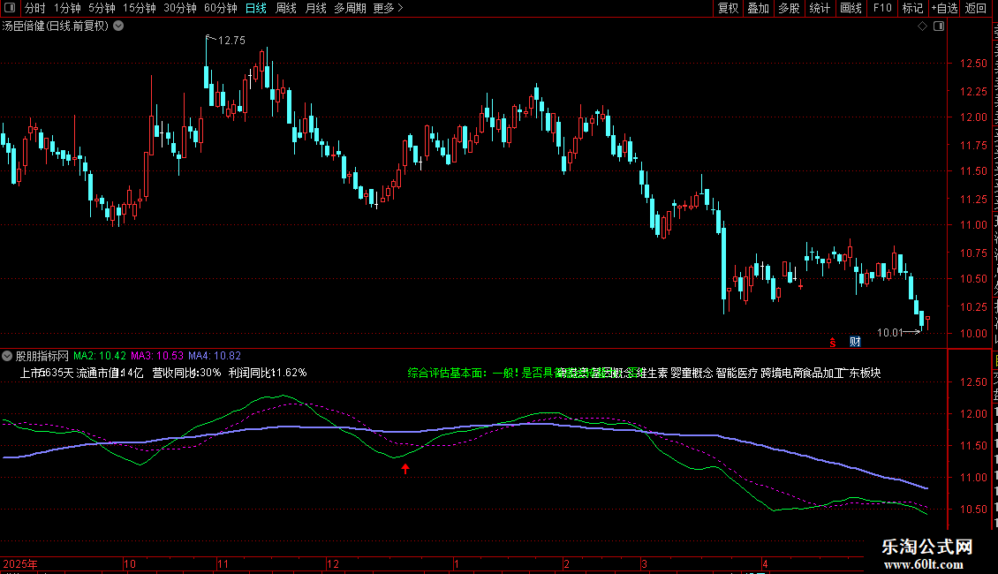Toggle the side panel icon in the top-left corner
998x574 pixels.
click(x=10, y=8)
